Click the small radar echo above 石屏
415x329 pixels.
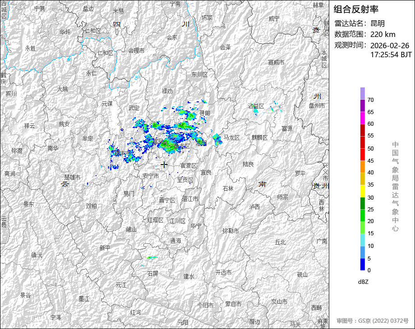point(152,257)
